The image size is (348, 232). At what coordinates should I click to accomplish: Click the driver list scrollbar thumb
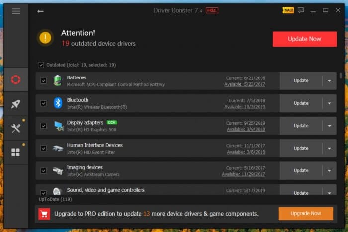(341, 76)
